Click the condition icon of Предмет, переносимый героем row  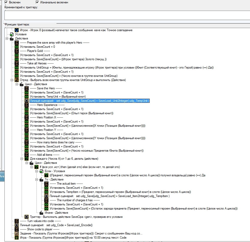coord(46,175)
